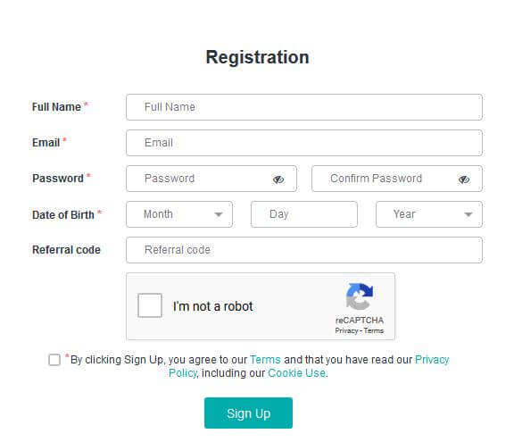The width and height of the screenshot is (514, 442).
Task: Focus the Email input field
Action: click(304, 143)
